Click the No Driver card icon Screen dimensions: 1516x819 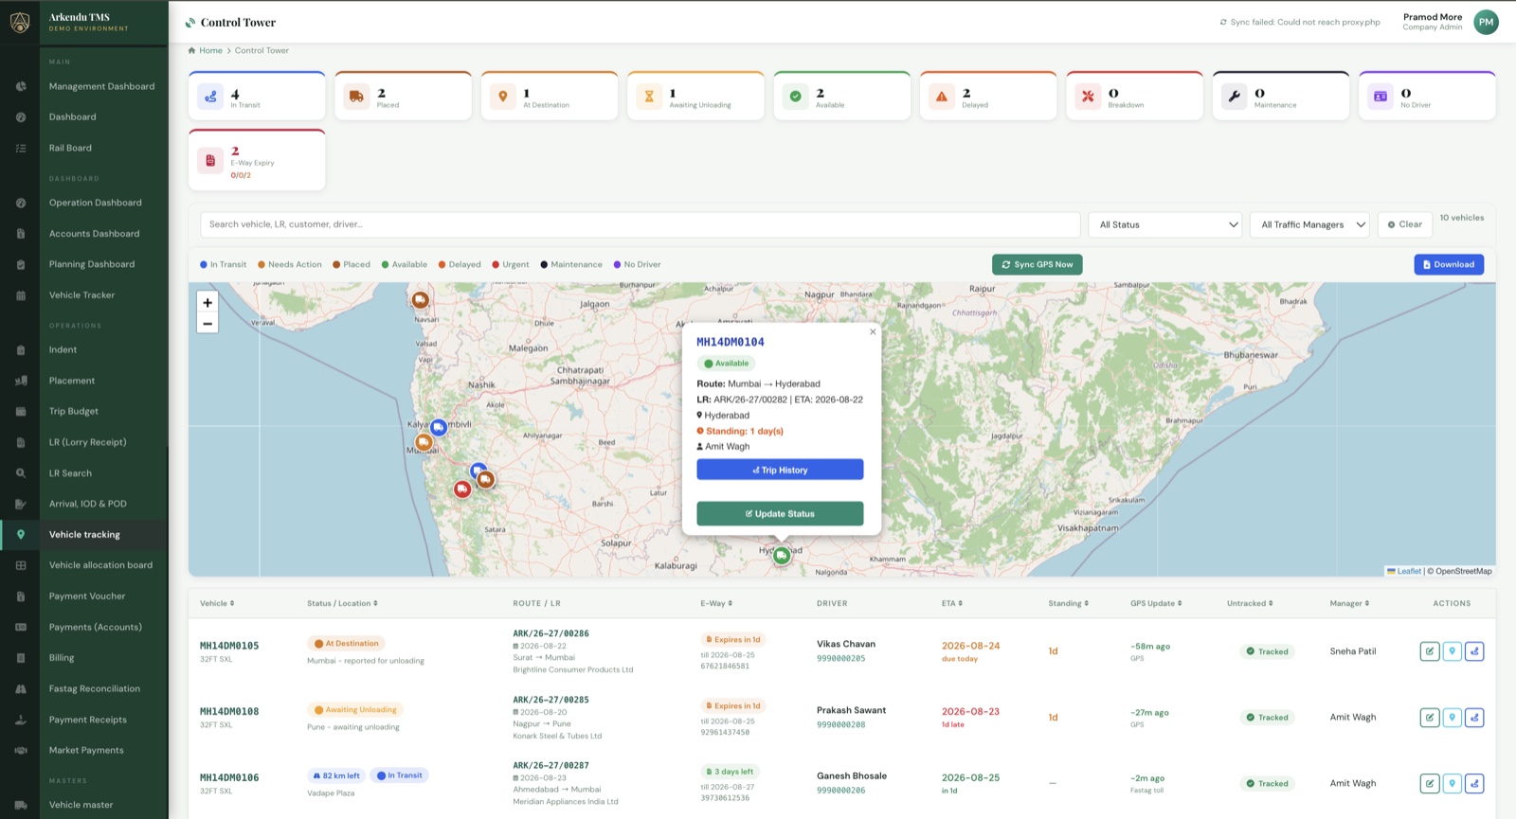(x=1381, y=96)
